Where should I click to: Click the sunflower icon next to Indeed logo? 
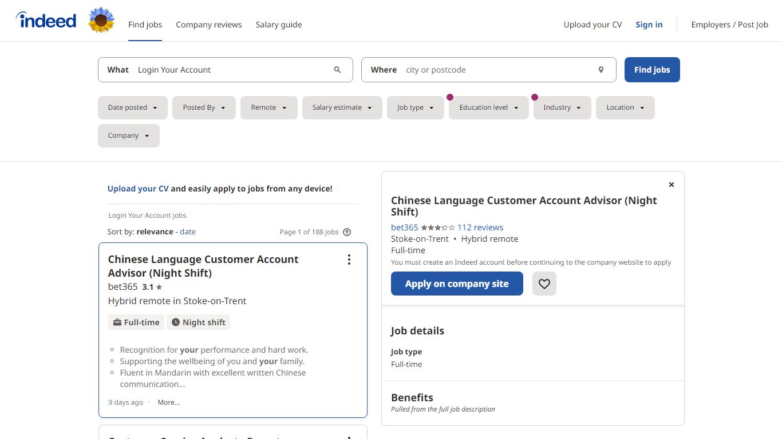point(101,21)
